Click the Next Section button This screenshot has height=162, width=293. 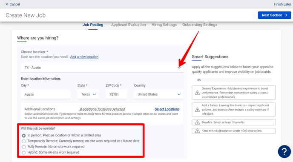pos(274,15)
